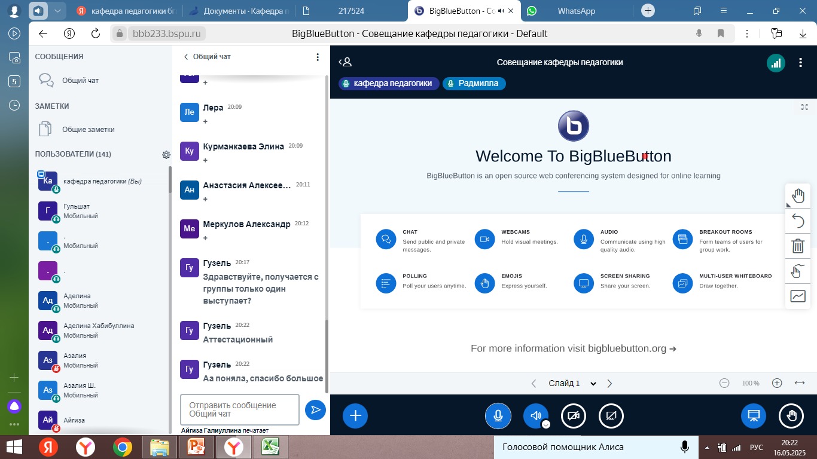The image size is (817, 459).
Task: Toggle the share webcam button
Action: (x=573, y=416)
